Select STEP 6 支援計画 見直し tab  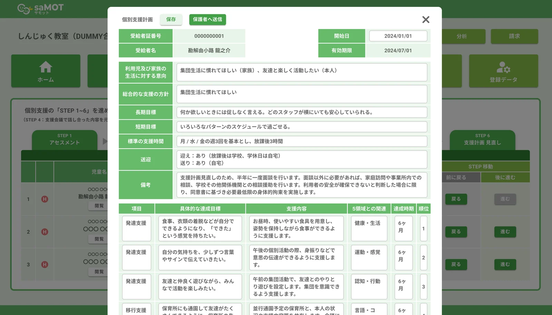(482, 139)
